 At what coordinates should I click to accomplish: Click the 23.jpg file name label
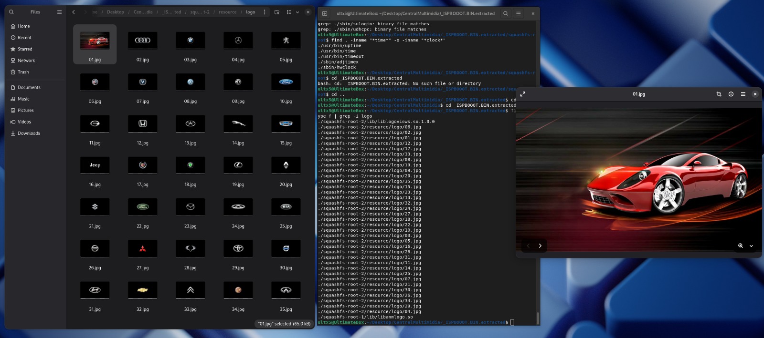190,226
